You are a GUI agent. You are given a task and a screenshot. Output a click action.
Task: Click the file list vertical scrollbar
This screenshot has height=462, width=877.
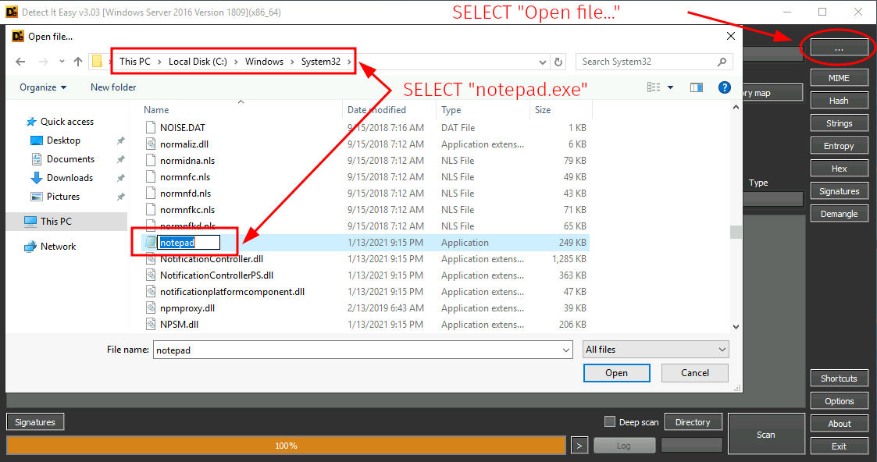(x=735, y=232)
